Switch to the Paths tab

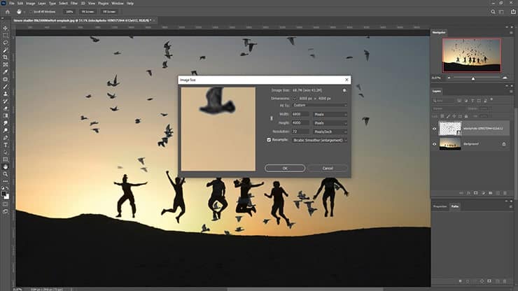(x=455, y=206)
